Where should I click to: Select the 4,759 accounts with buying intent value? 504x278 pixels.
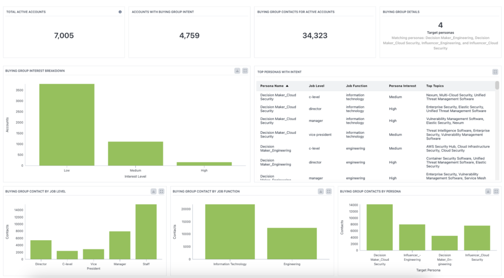click(189, 35)
